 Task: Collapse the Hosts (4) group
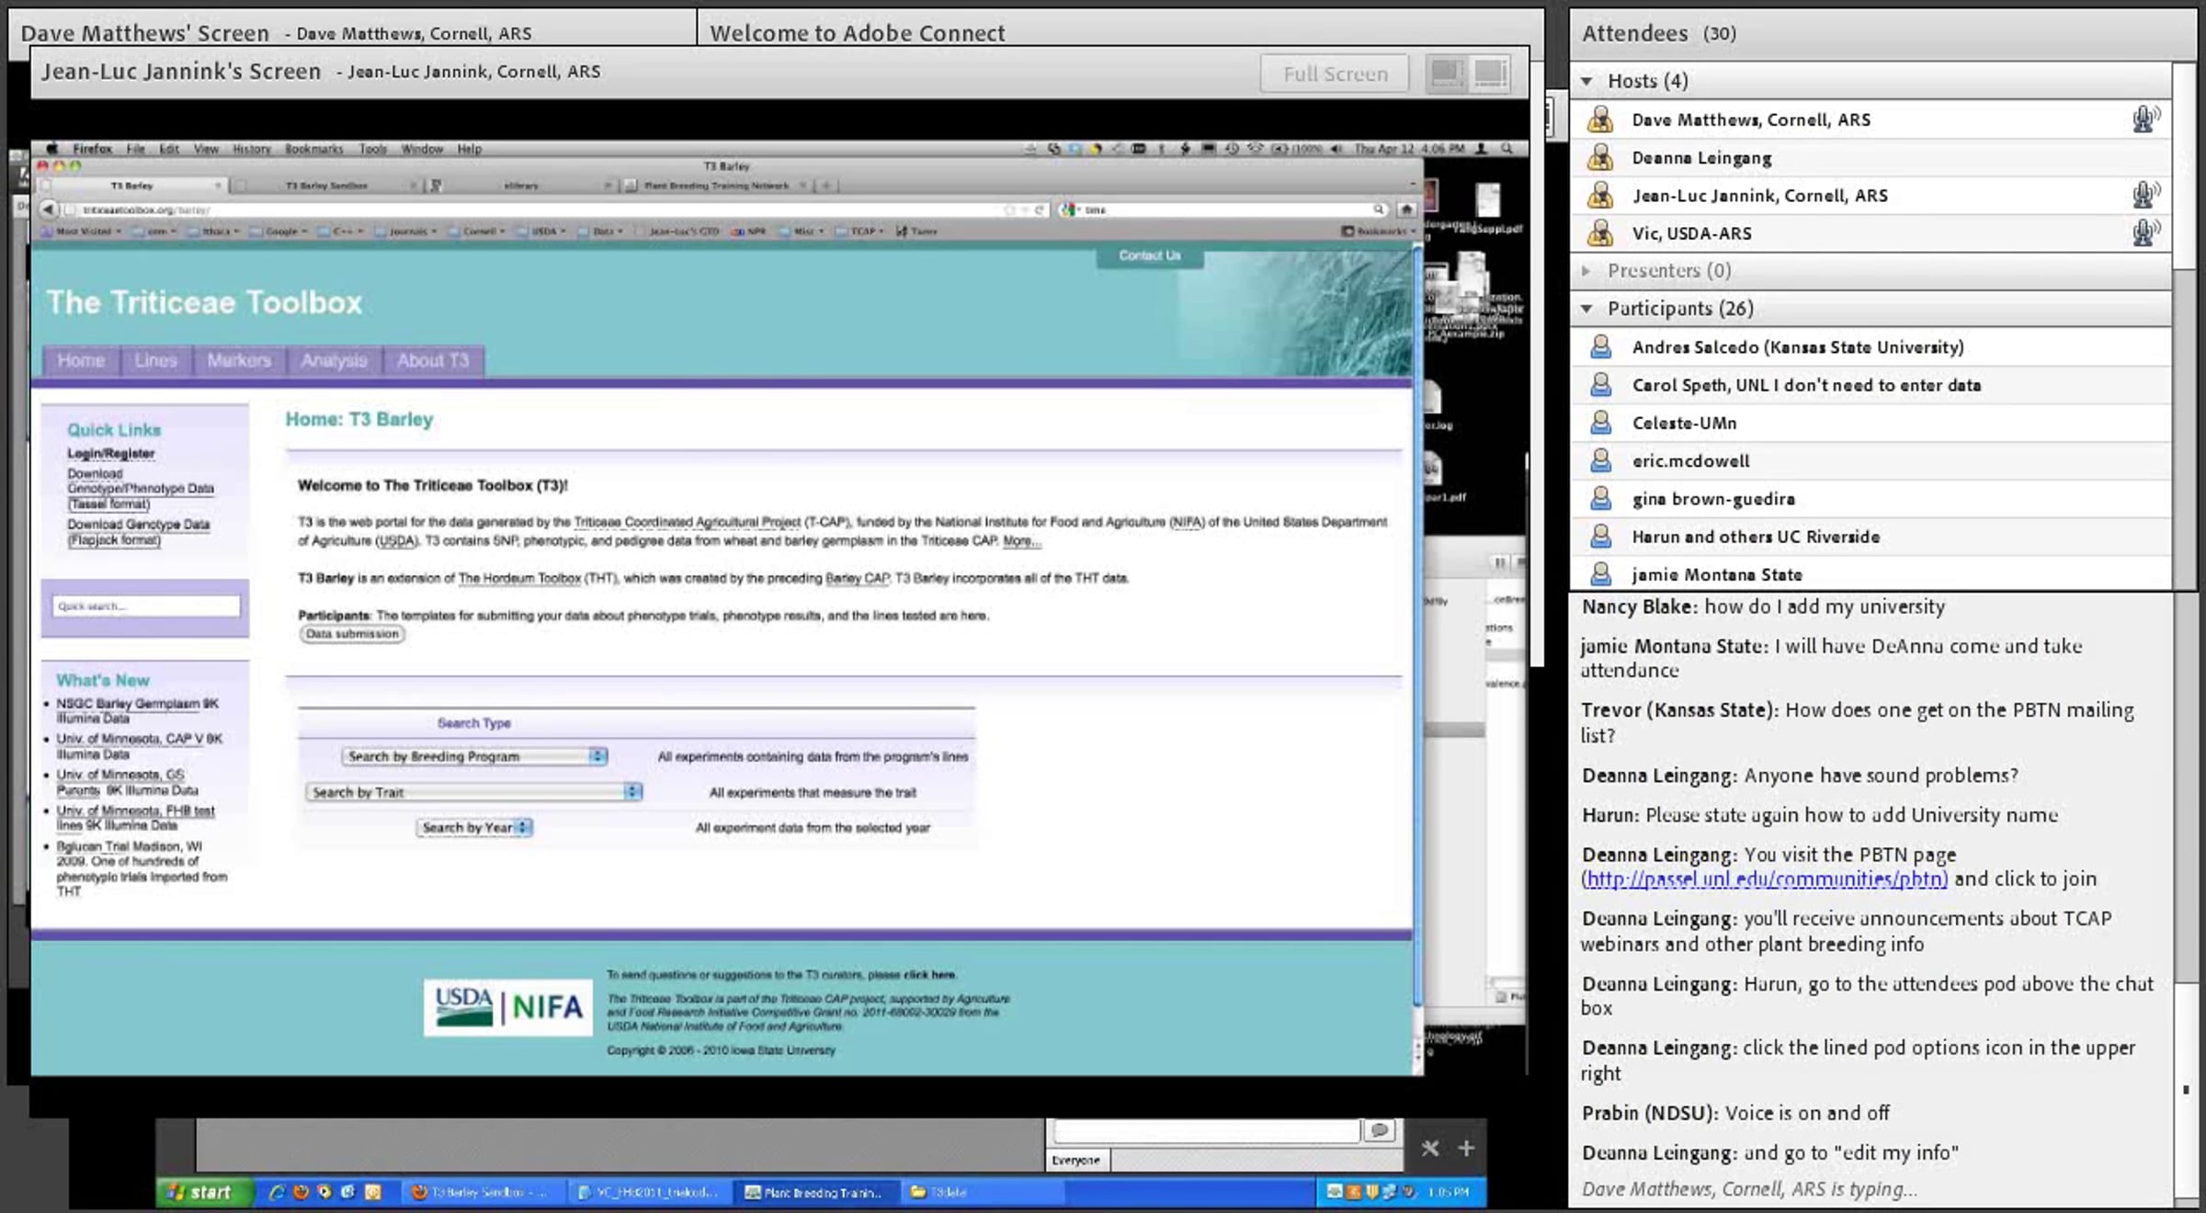pyautogui.click(x=1586, y=81)
